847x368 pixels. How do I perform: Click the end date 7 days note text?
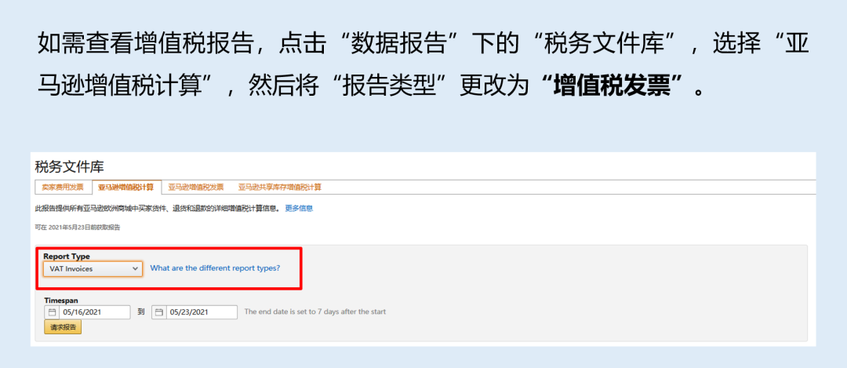click(315, 312)
